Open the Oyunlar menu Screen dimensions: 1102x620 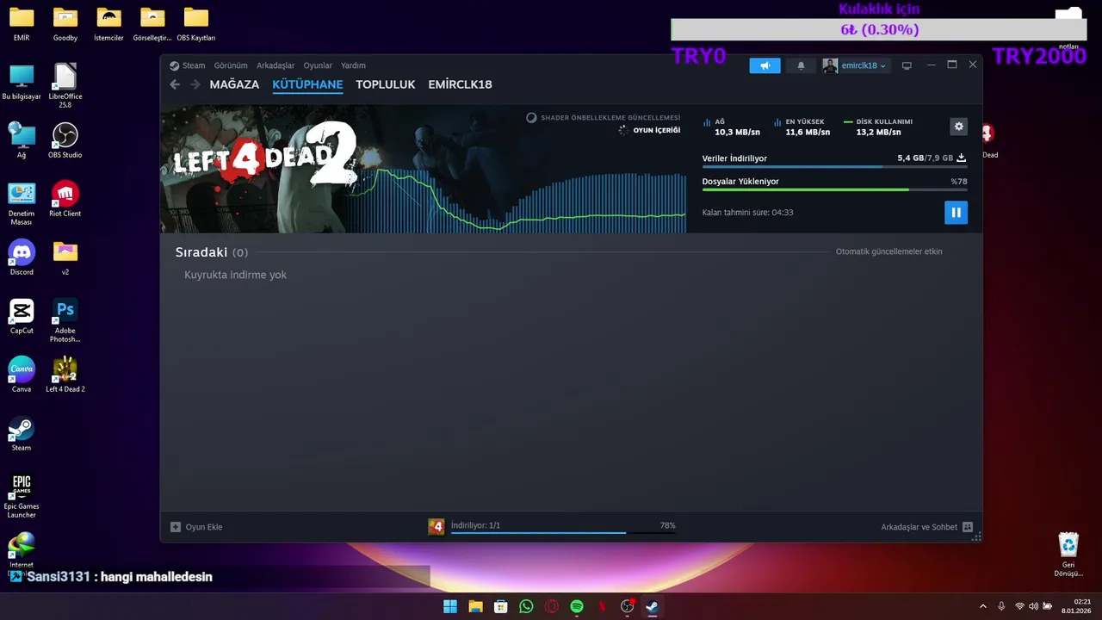(x=318, y=65)
